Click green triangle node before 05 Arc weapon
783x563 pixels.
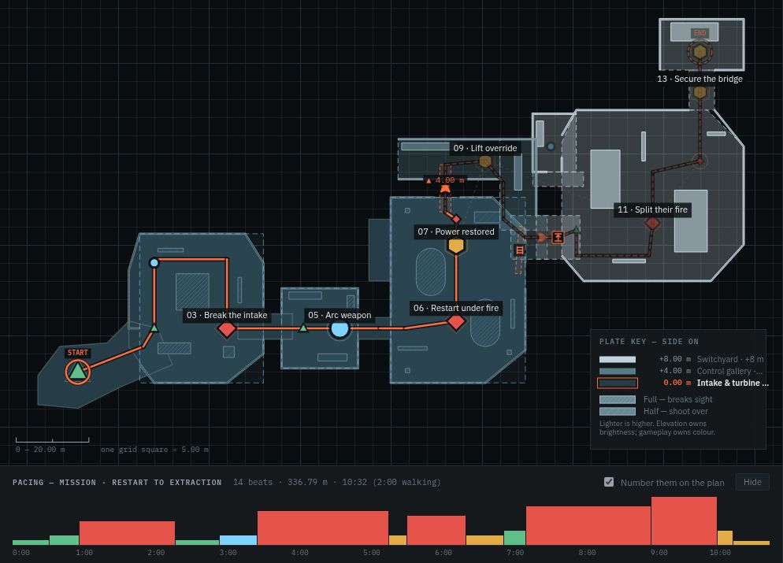303,328
